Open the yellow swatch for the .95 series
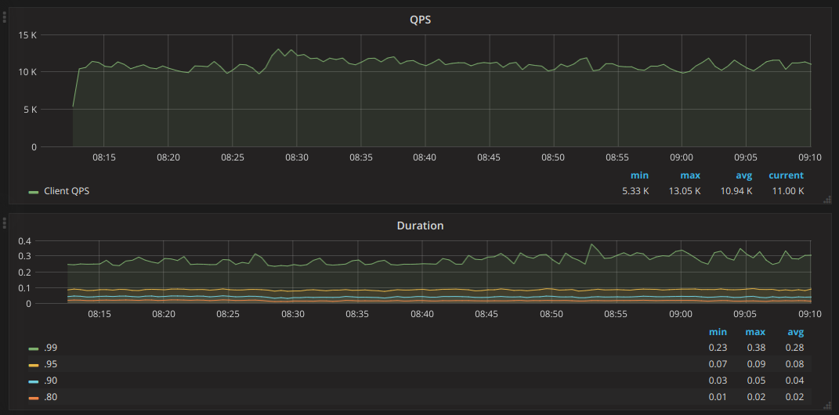This screenshot has width=839, height=415. 34,365
